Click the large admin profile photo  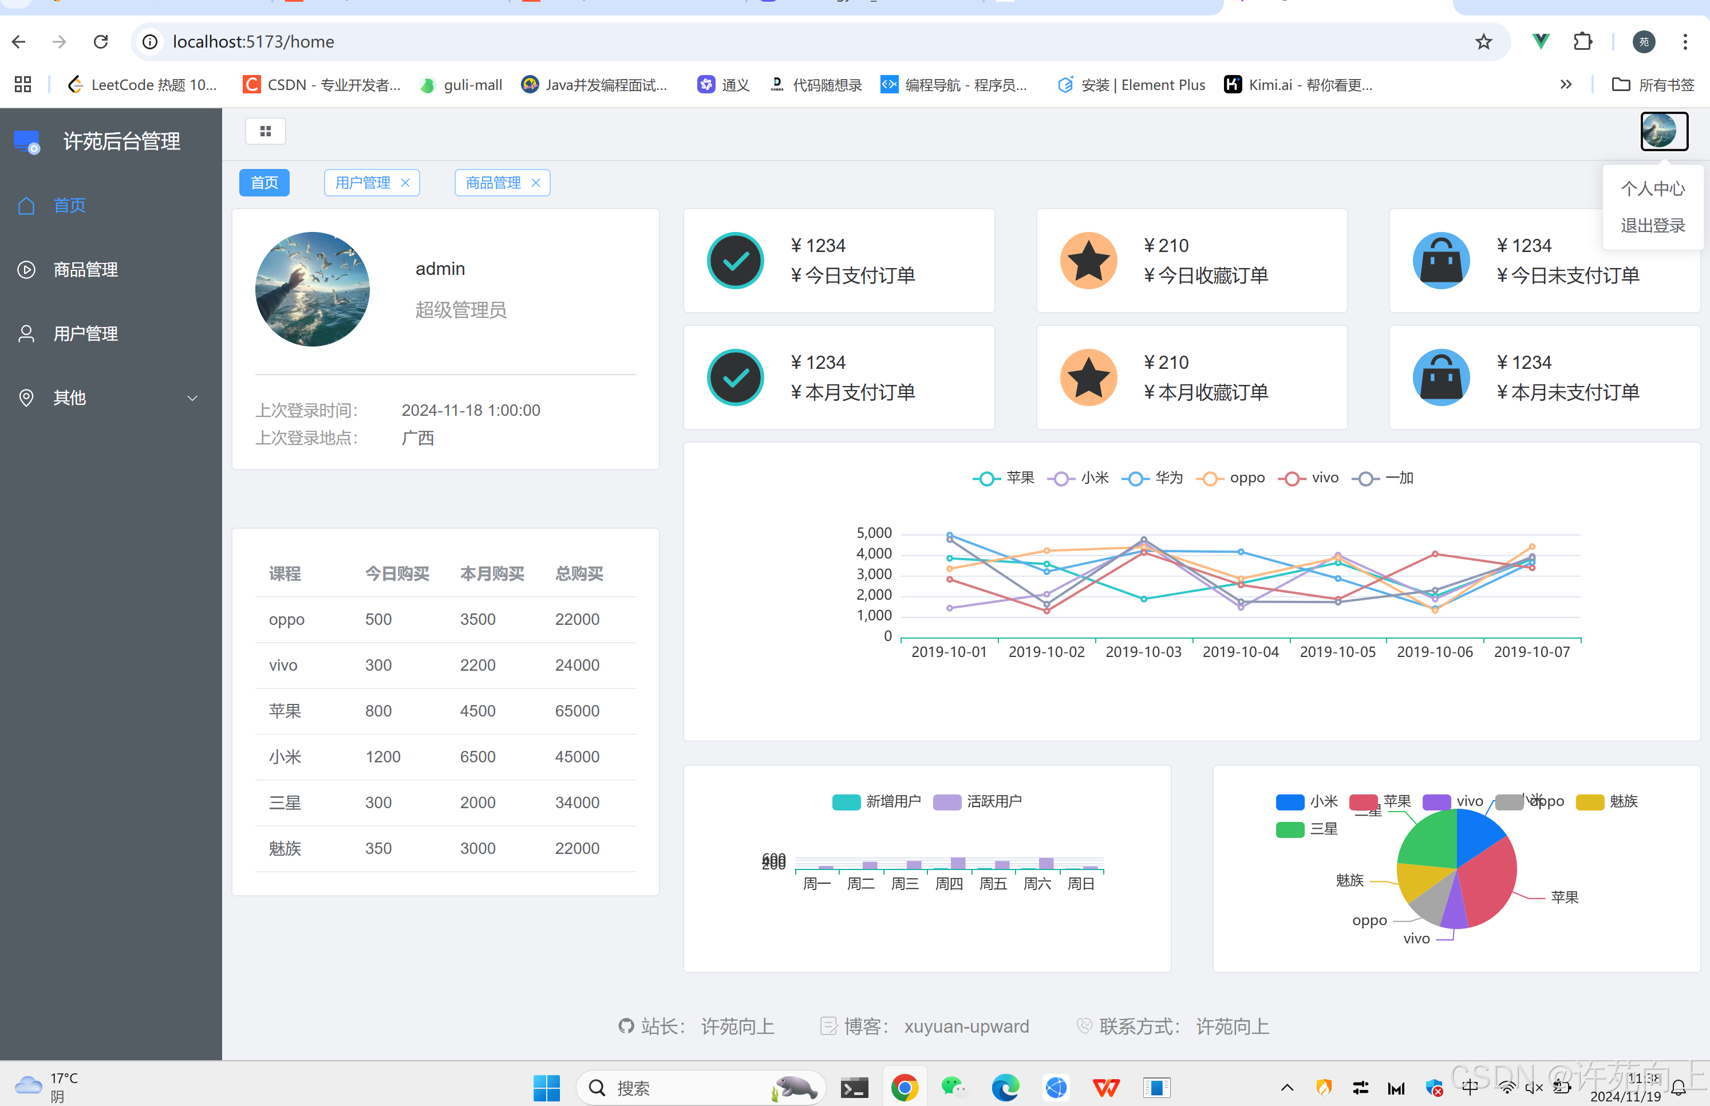coord(312,289)
